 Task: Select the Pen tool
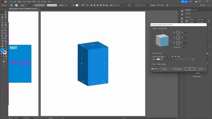pyautogui.click(x=2, y=17)
